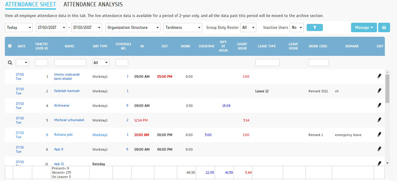Expand Organization Structure dropdown
This screenshot has width=397, height=181.
(133, 28)
